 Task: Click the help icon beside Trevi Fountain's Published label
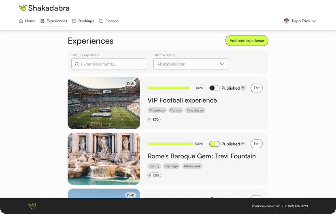[x=243, y=144]
